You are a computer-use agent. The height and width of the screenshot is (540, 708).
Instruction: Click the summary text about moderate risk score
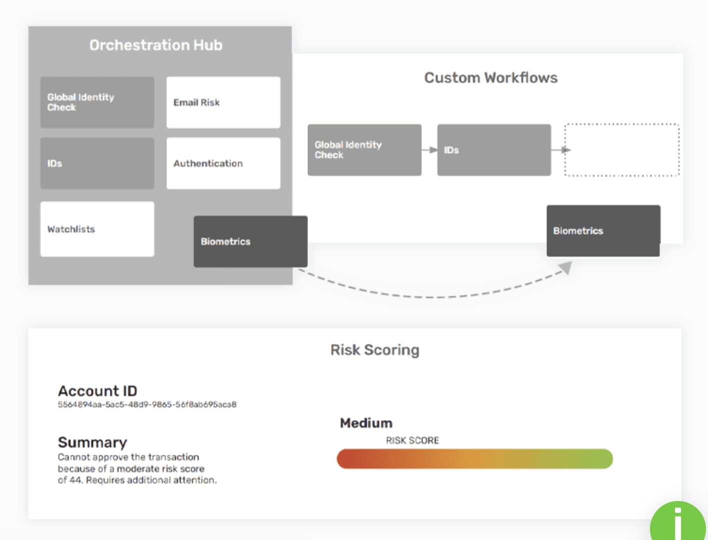[137, 468]
